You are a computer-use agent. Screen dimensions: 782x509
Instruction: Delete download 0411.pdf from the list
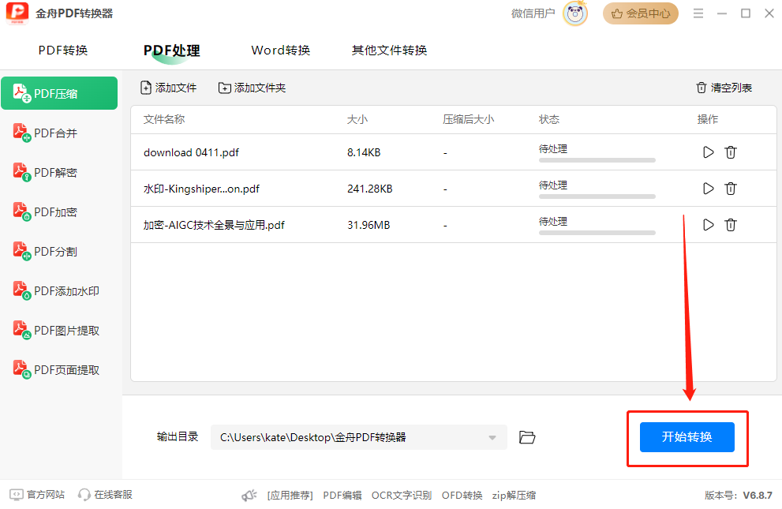[x=731, y=152]
